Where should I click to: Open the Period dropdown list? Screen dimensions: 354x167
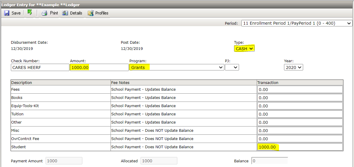297,23
